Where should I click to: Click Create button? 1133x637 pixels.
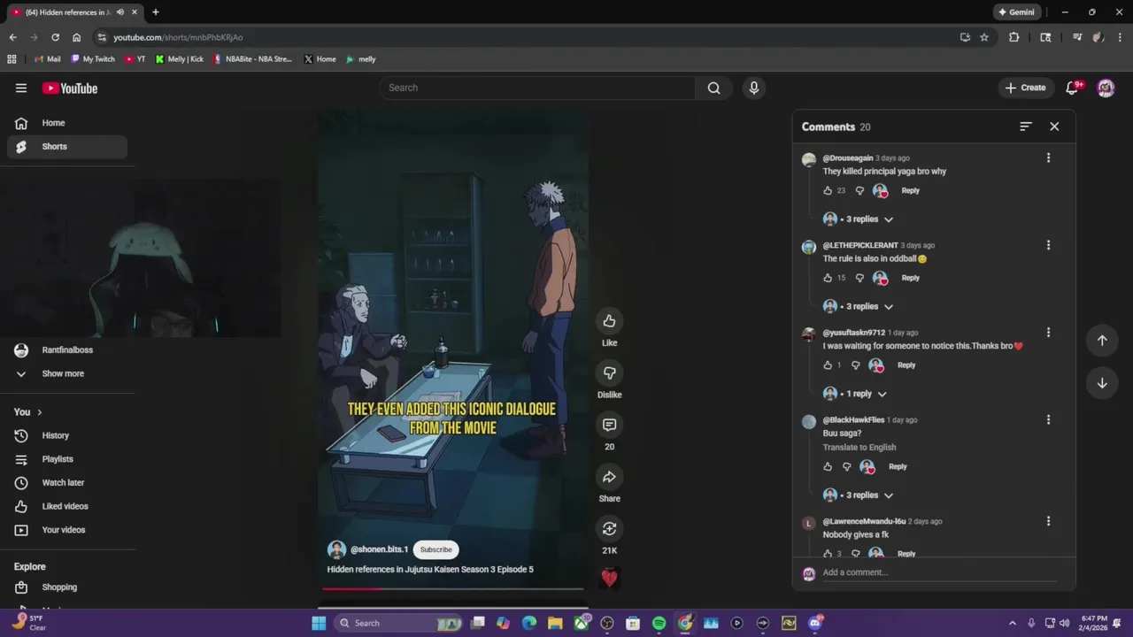tap(1026, 88)
